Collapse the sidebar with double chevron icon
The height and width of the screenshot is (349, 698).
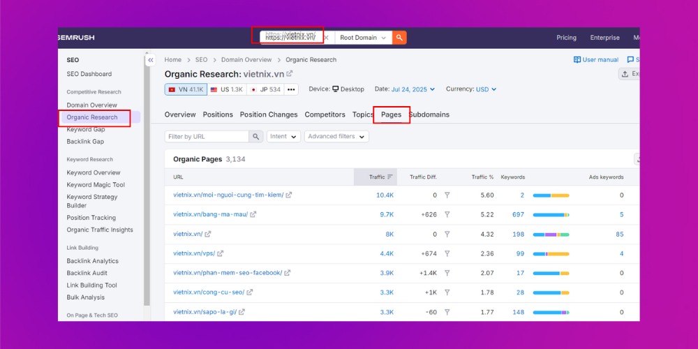151,60
